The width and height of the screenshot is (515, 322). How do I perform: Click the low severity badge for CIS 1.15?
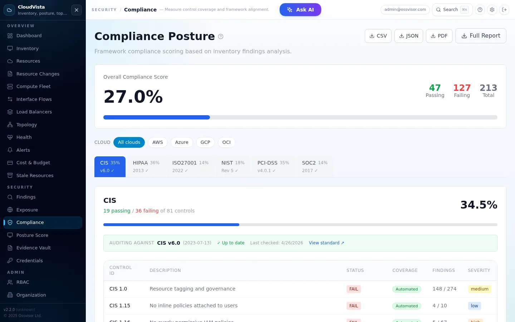(x=475, y=306)
